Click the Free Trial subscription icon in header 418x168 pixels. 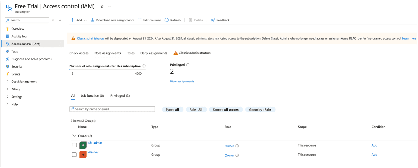(x=9, y=8)
